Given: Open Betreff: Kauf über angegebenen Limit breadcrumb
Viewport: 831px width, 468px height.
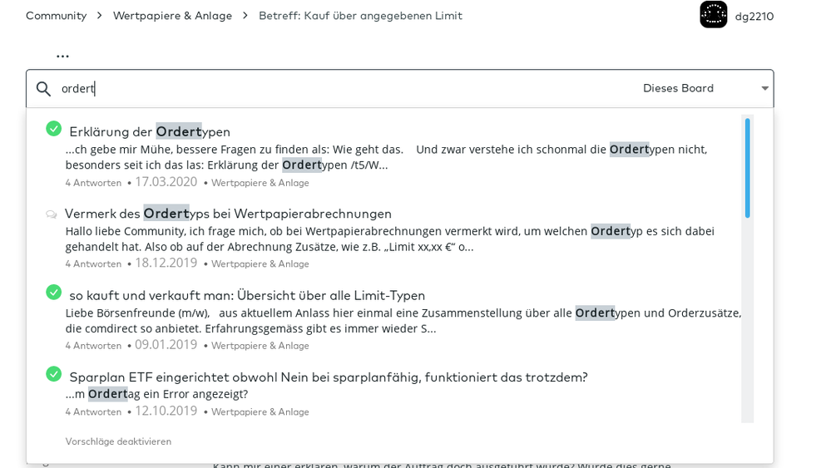Looking at the screenshot, I should click(360, 16).
